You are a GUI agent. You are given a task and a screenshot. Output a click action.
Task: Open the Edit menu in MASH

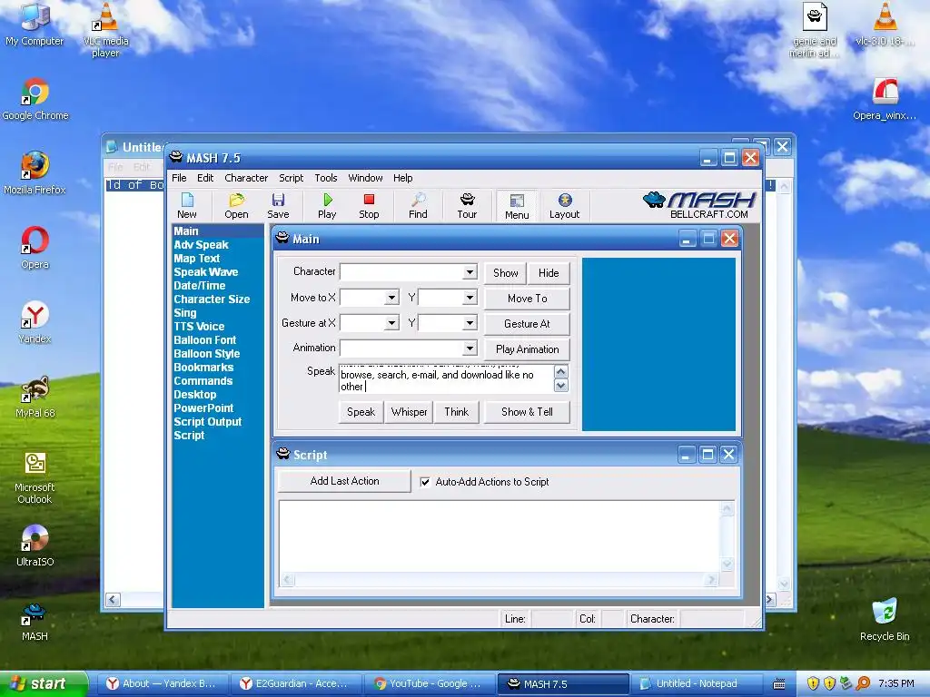pos(205,178)
